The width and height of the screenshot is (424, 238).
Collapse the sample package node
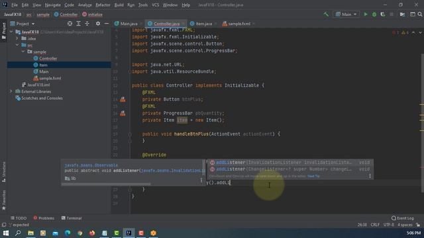click(x=23, y=52)
